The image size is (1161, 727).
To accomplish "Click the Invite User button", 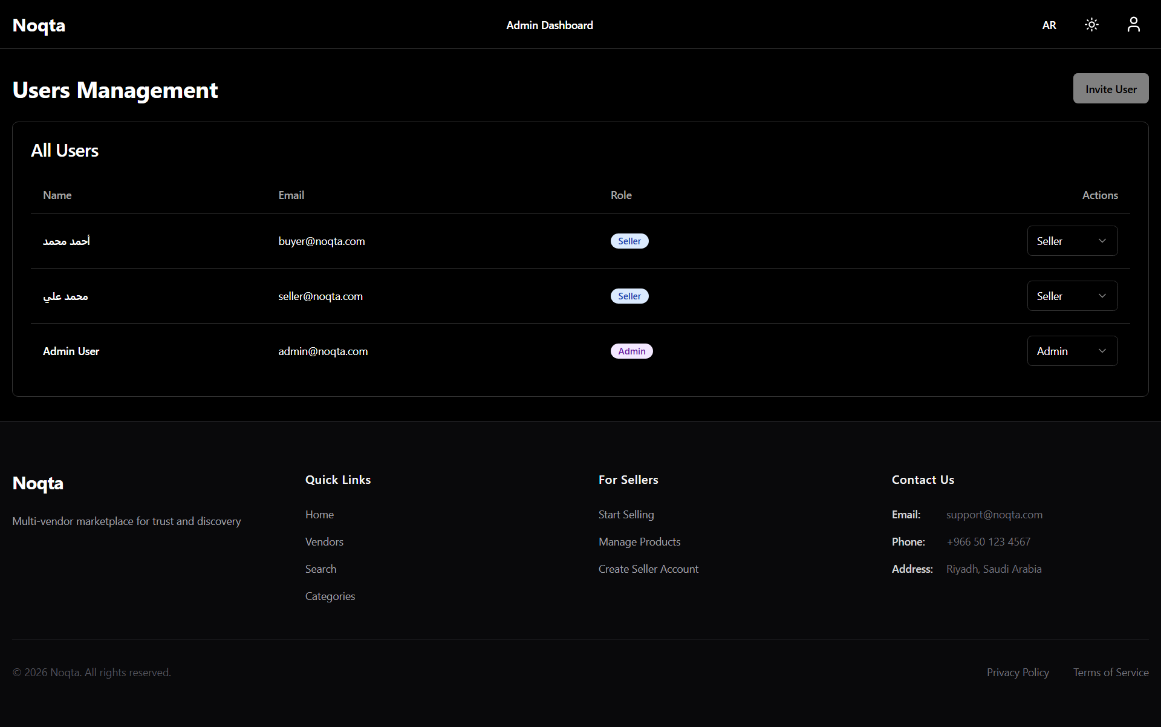I will (x=1111, y=88).
